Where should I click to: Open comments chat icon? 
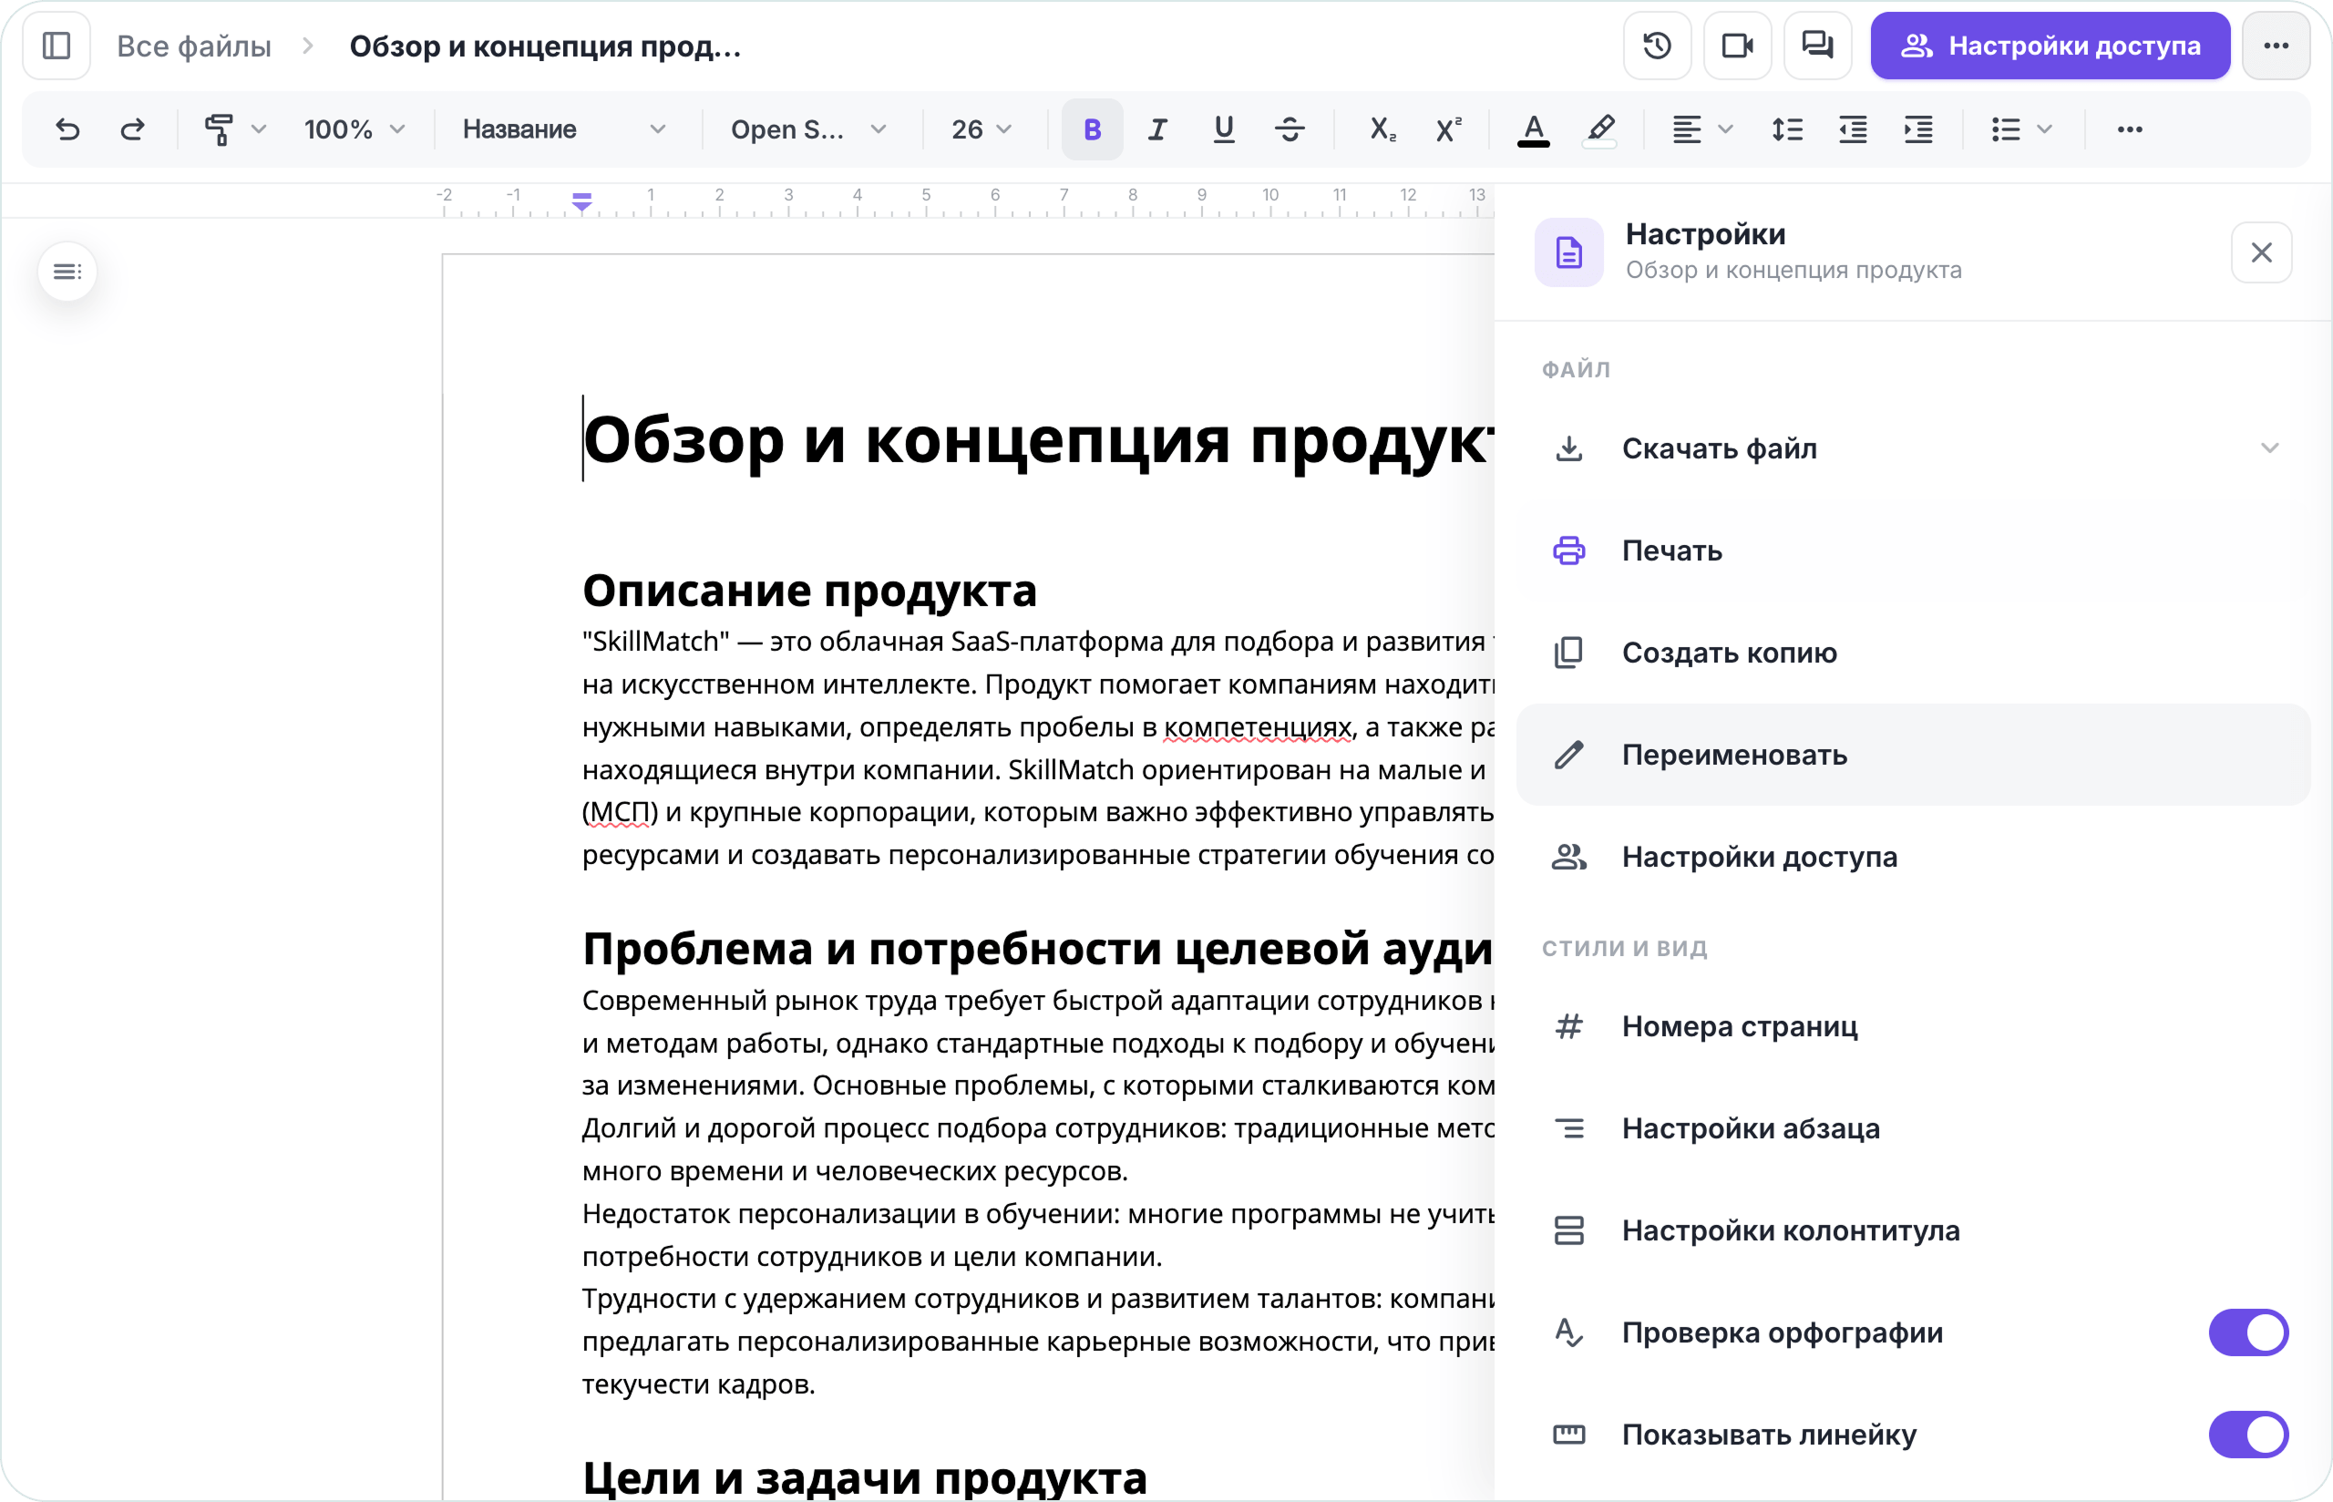(1816, 46)
